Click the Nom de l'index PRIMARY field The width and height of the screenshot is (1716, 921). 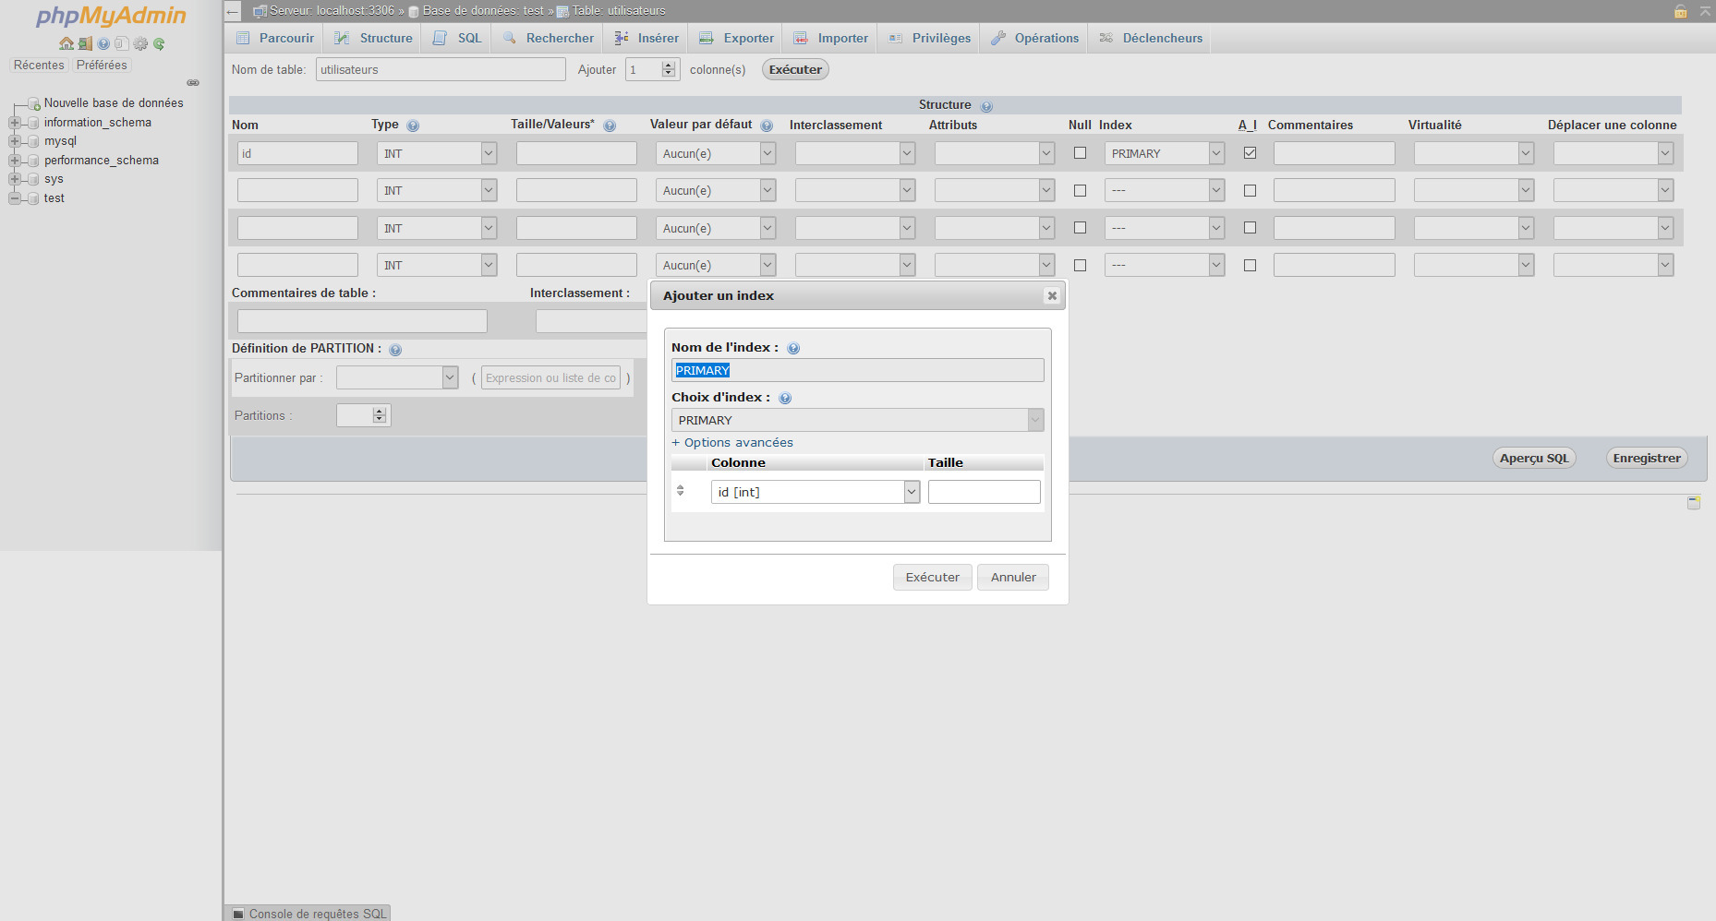coord(858,370)
